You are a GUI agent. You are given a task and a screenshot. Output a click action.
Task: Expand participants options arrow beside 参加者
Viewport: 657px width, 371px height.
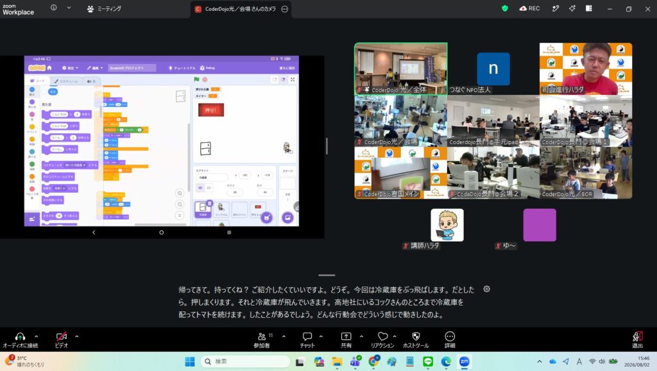[x=284, y=336]
